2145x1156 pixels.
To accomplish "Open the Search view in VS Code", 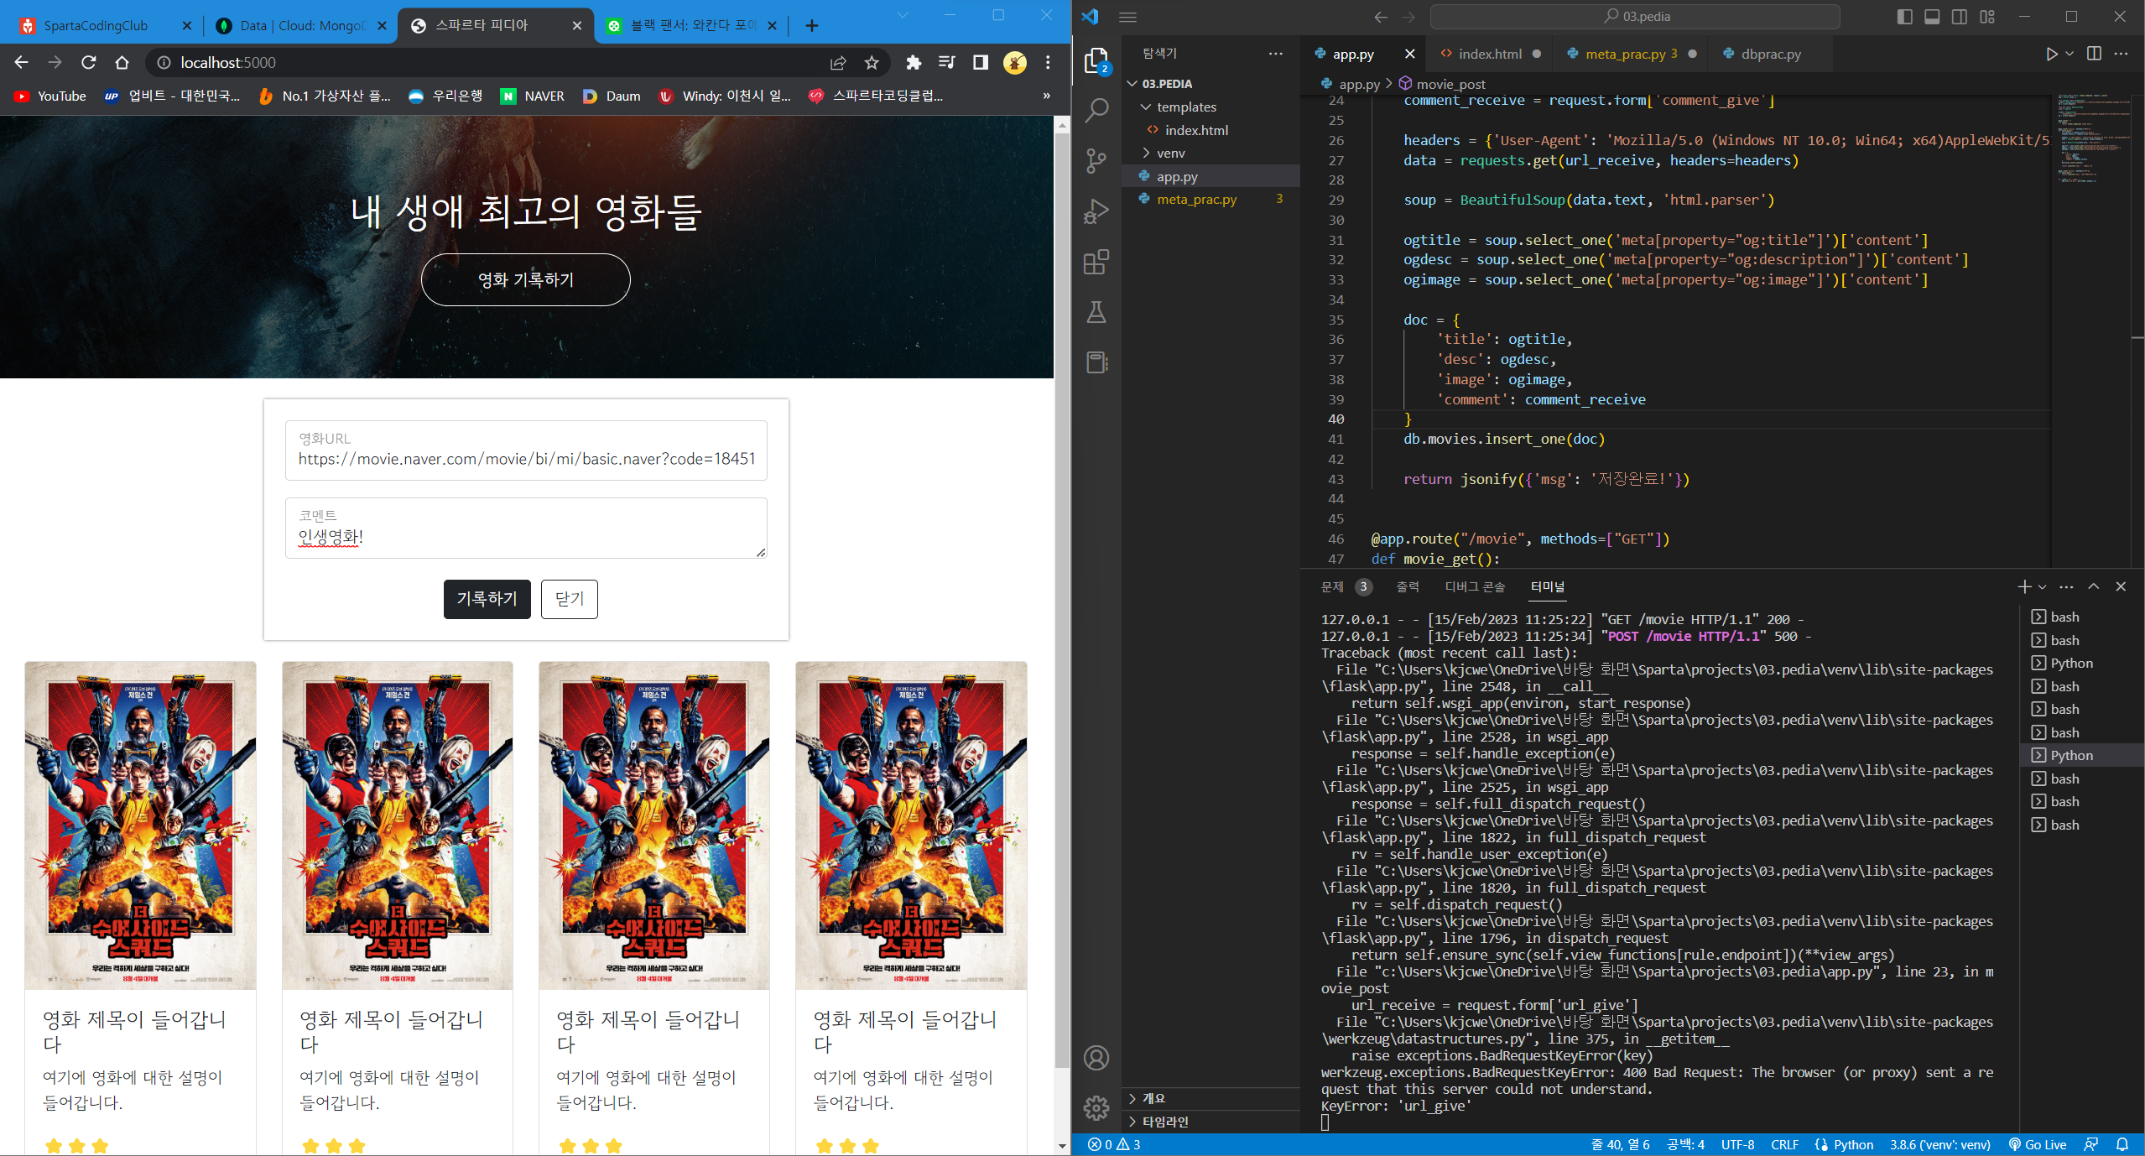I will pyautogui.click(x=1096, y=110).
